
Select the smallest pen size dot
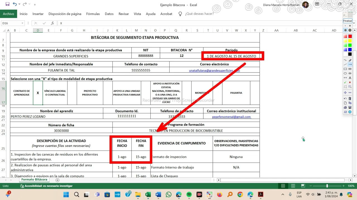345,26
